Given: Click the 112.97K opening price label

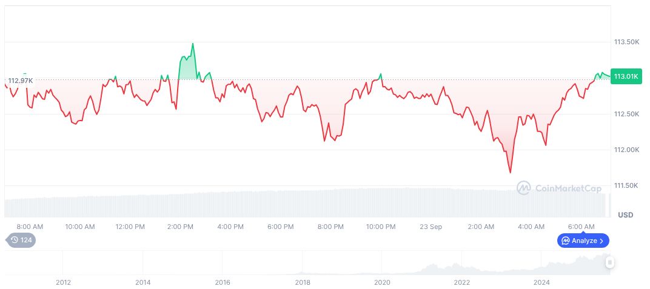Looking at the screenshot, I should [20, 81].
